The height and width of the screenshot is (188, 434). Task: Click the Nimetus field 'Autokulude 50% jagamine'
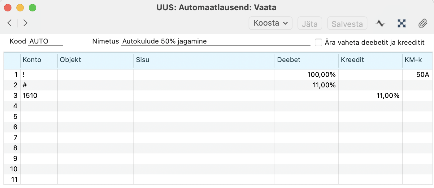coord(215,41)
